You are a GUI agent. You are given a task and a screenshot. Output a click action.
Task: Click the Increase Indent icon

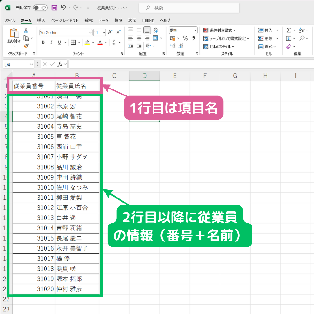pyautogui.click(x=139, y=46)
